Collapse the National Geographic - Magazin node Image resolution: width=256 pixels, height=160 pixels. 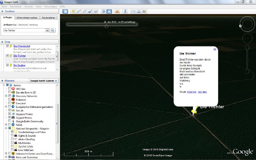[x=6, y=128]
